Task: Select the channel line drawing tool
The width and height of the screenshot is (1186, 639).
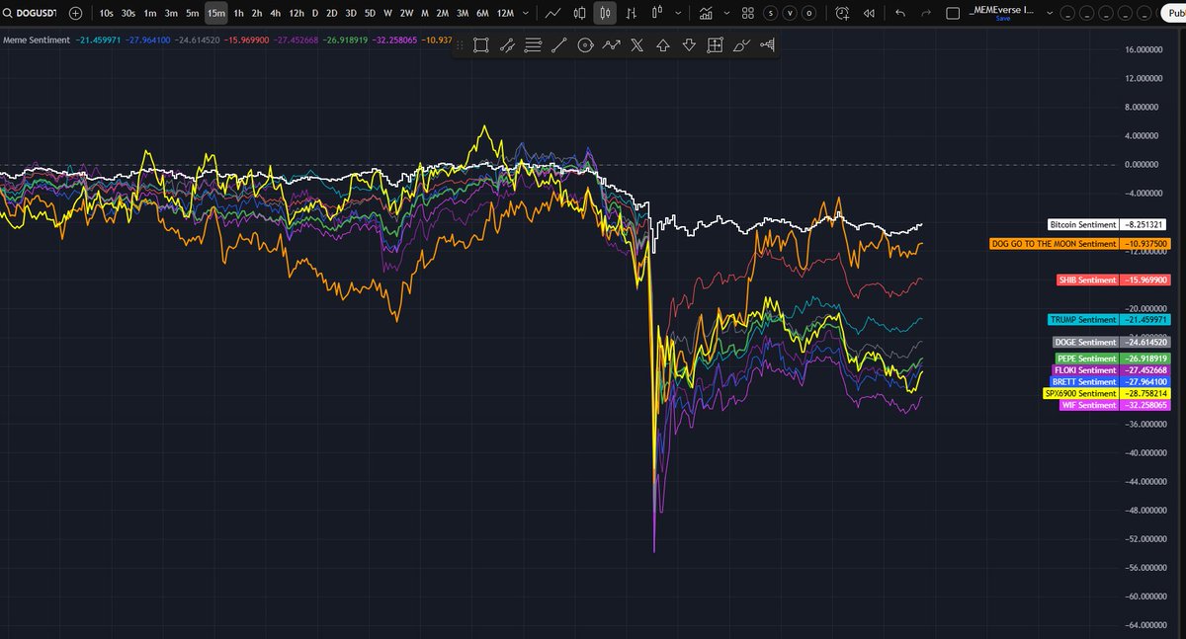Action: [507, 45]
